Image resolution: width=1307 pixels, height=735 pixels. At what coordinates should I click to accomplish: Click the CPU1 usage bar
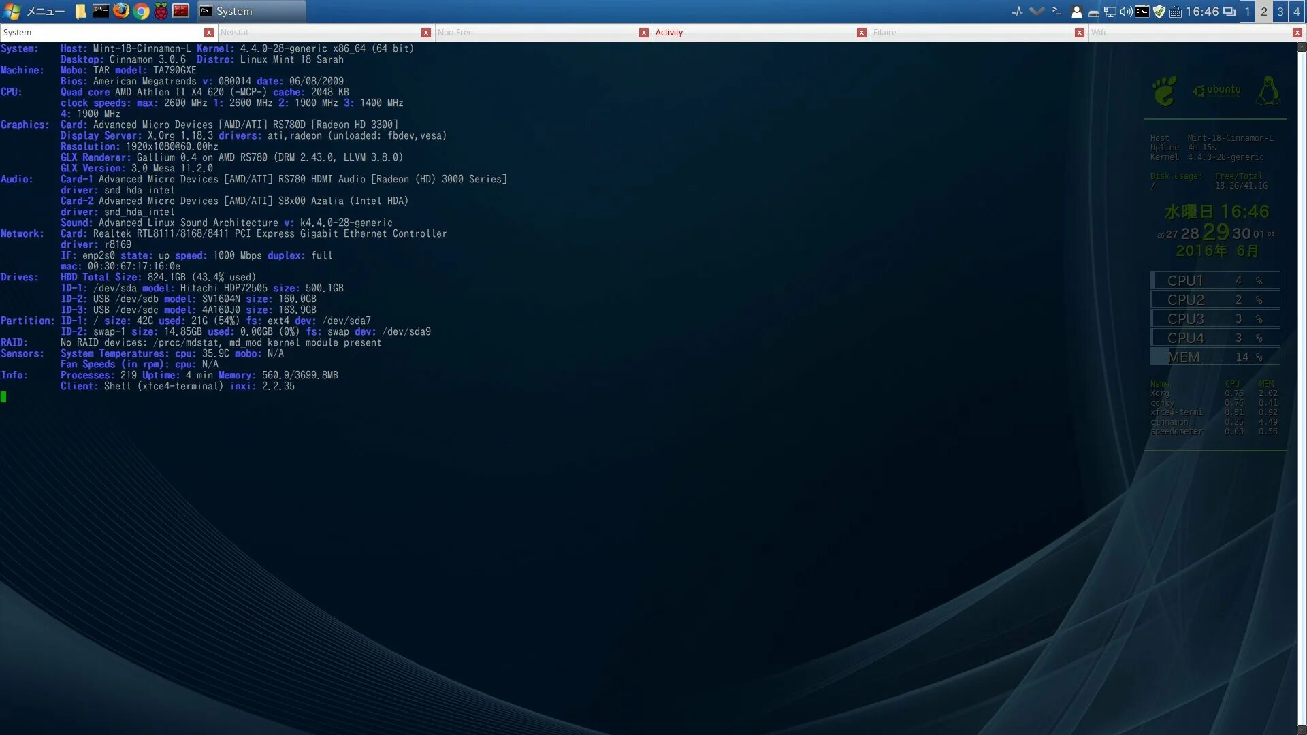1215,280
